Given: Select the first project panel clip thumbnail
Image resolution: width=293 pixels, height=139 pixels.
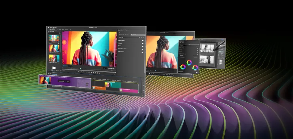Looking at the screenshot, I should (x=54, y=38).
